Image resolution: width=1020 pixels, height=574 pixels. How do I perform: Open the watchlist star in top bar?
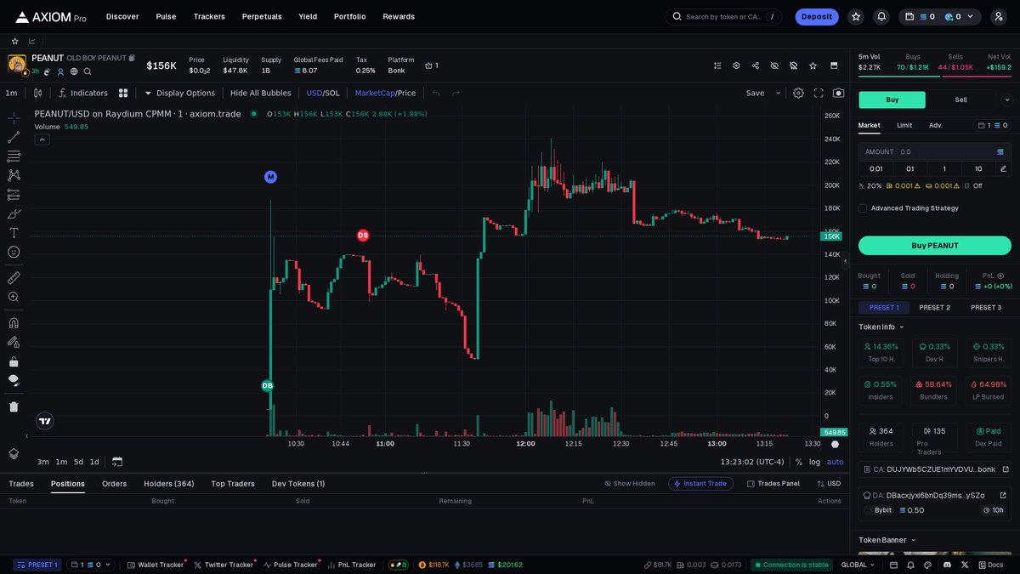856,16
